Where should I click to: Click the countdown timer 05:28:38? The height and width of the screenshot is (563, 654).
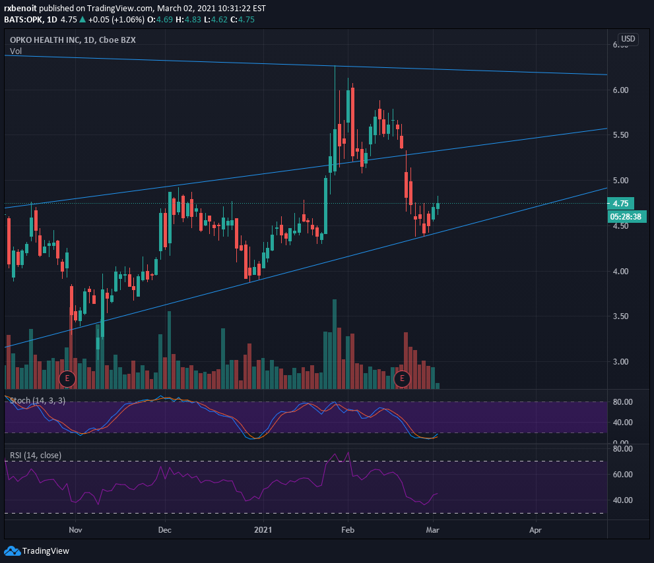(627, 217)
